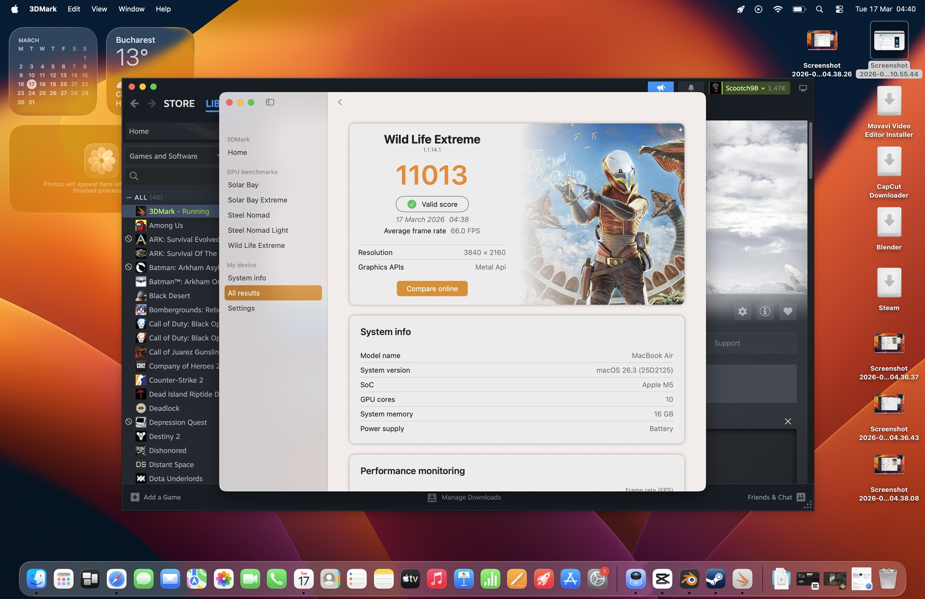Open the Games and Software filter dropdown
The width and height of the screenshot is (925, 599).
[x=172, y=156]
